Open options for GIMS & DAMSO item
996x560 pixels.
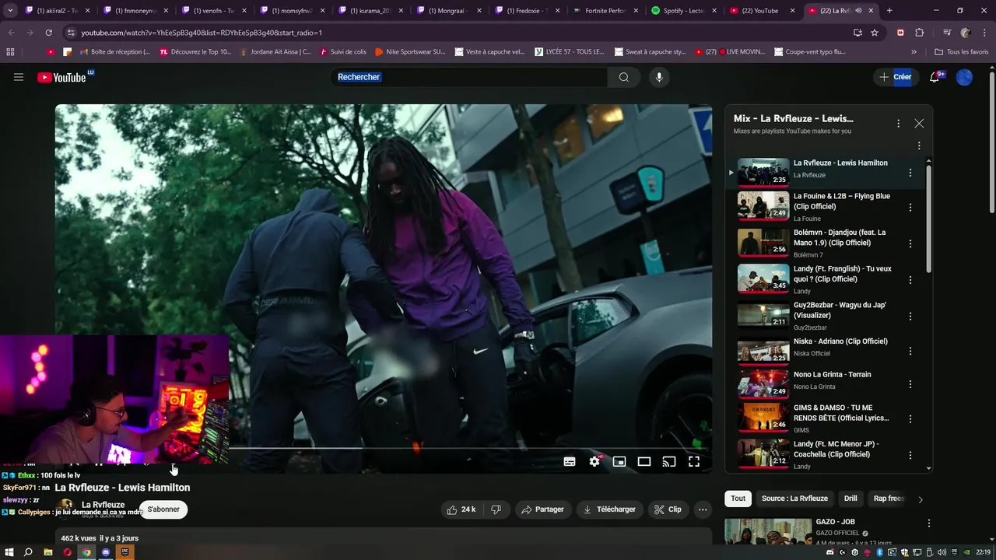[910, 418]
